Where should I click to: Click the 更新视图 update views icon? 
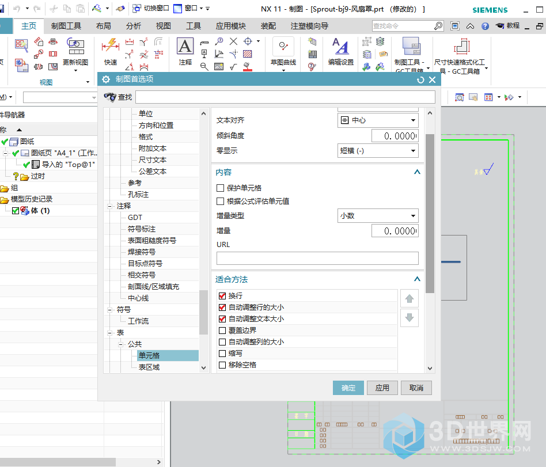pos(75,46)
